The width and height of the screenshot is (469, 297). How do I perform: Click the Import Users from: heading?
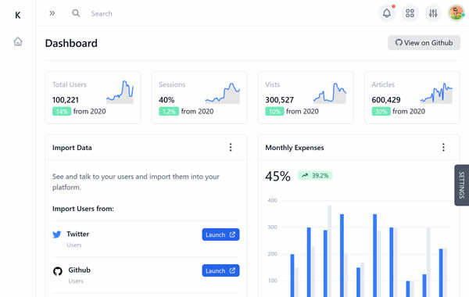[83, 209]
